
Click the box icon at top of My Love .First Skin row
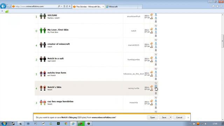[156, 26]
